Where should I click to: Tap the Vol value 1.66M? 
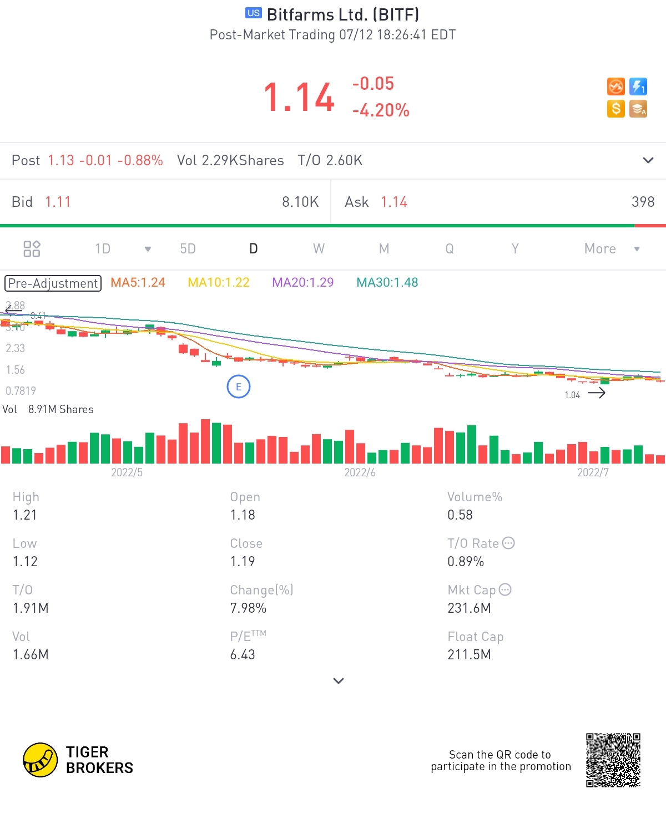(x=31, y=654)
